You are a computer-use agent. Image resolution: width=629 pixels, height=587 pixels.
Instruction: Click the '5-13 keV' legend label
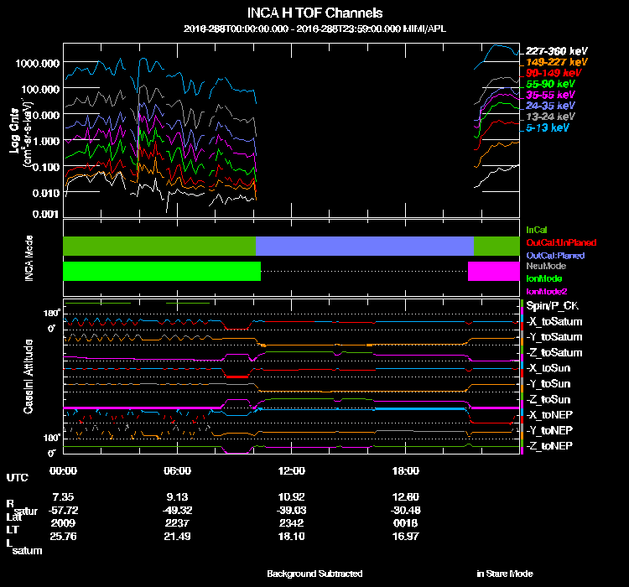[x=547, y=127]
